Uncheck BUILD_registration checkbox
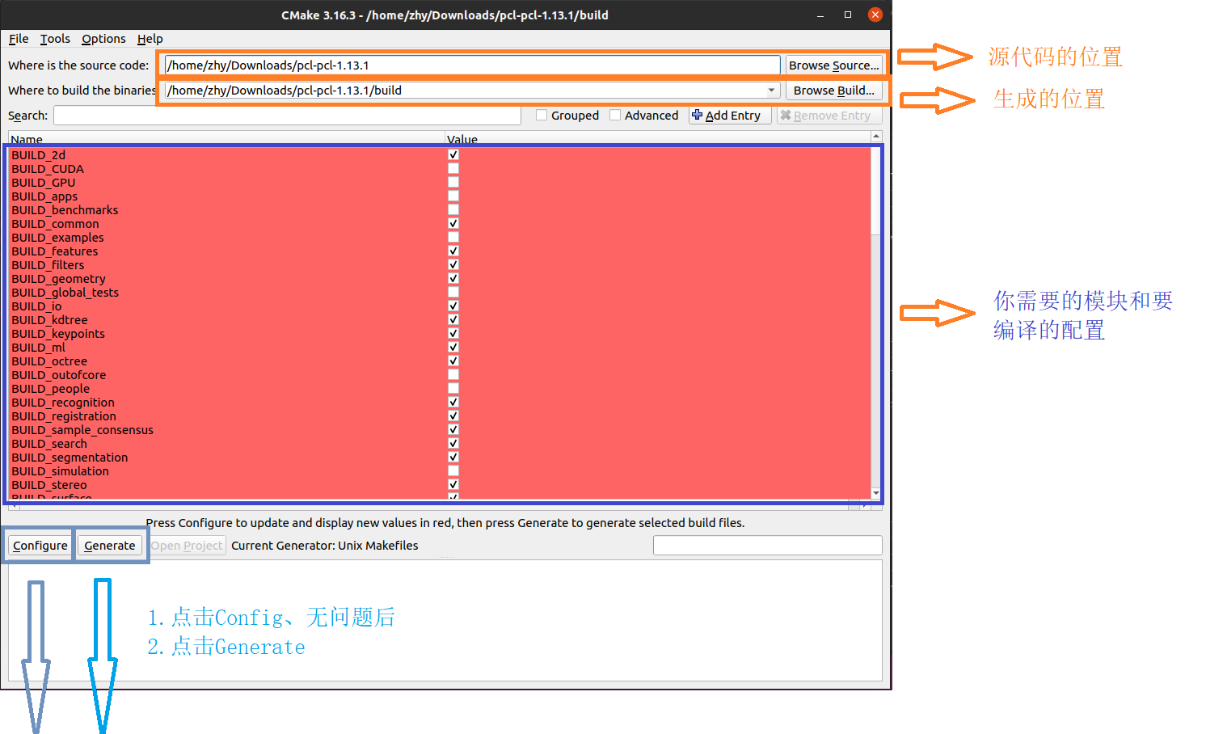 tap(453, 416)
